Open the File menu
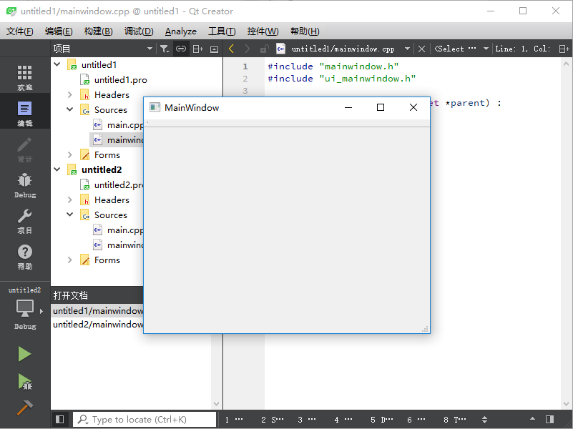 (20, 31)
